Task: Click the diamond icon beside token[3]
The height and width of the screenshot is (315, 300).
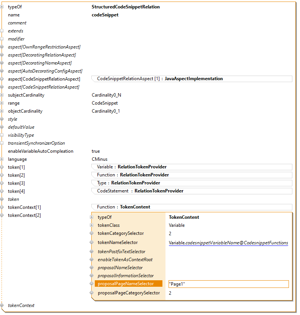Action: (2, 183)
